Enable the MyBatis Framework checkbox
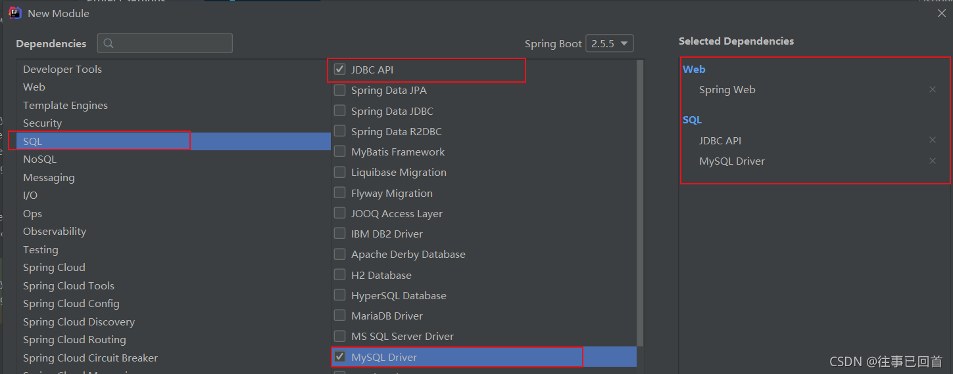The width and height of the screenshot is (953, 374). (339, 152)
